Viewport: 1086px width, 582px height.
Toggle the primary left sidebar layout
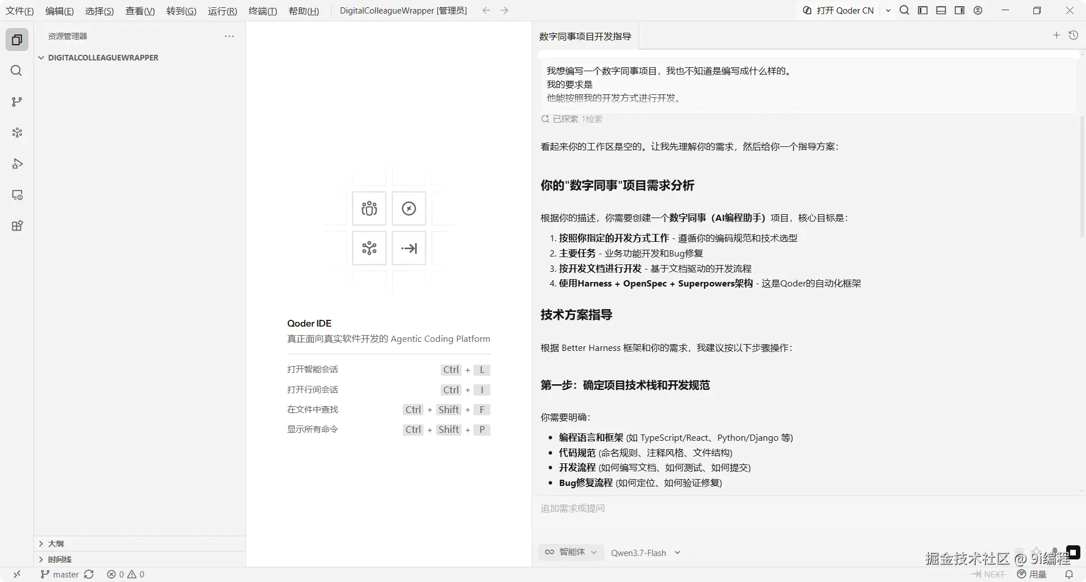(x=923, y=10)
